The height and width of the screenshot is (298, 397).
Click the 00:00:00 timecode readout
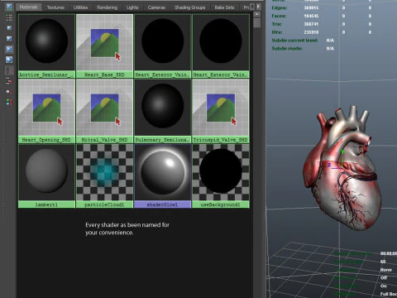pos(389,253)
